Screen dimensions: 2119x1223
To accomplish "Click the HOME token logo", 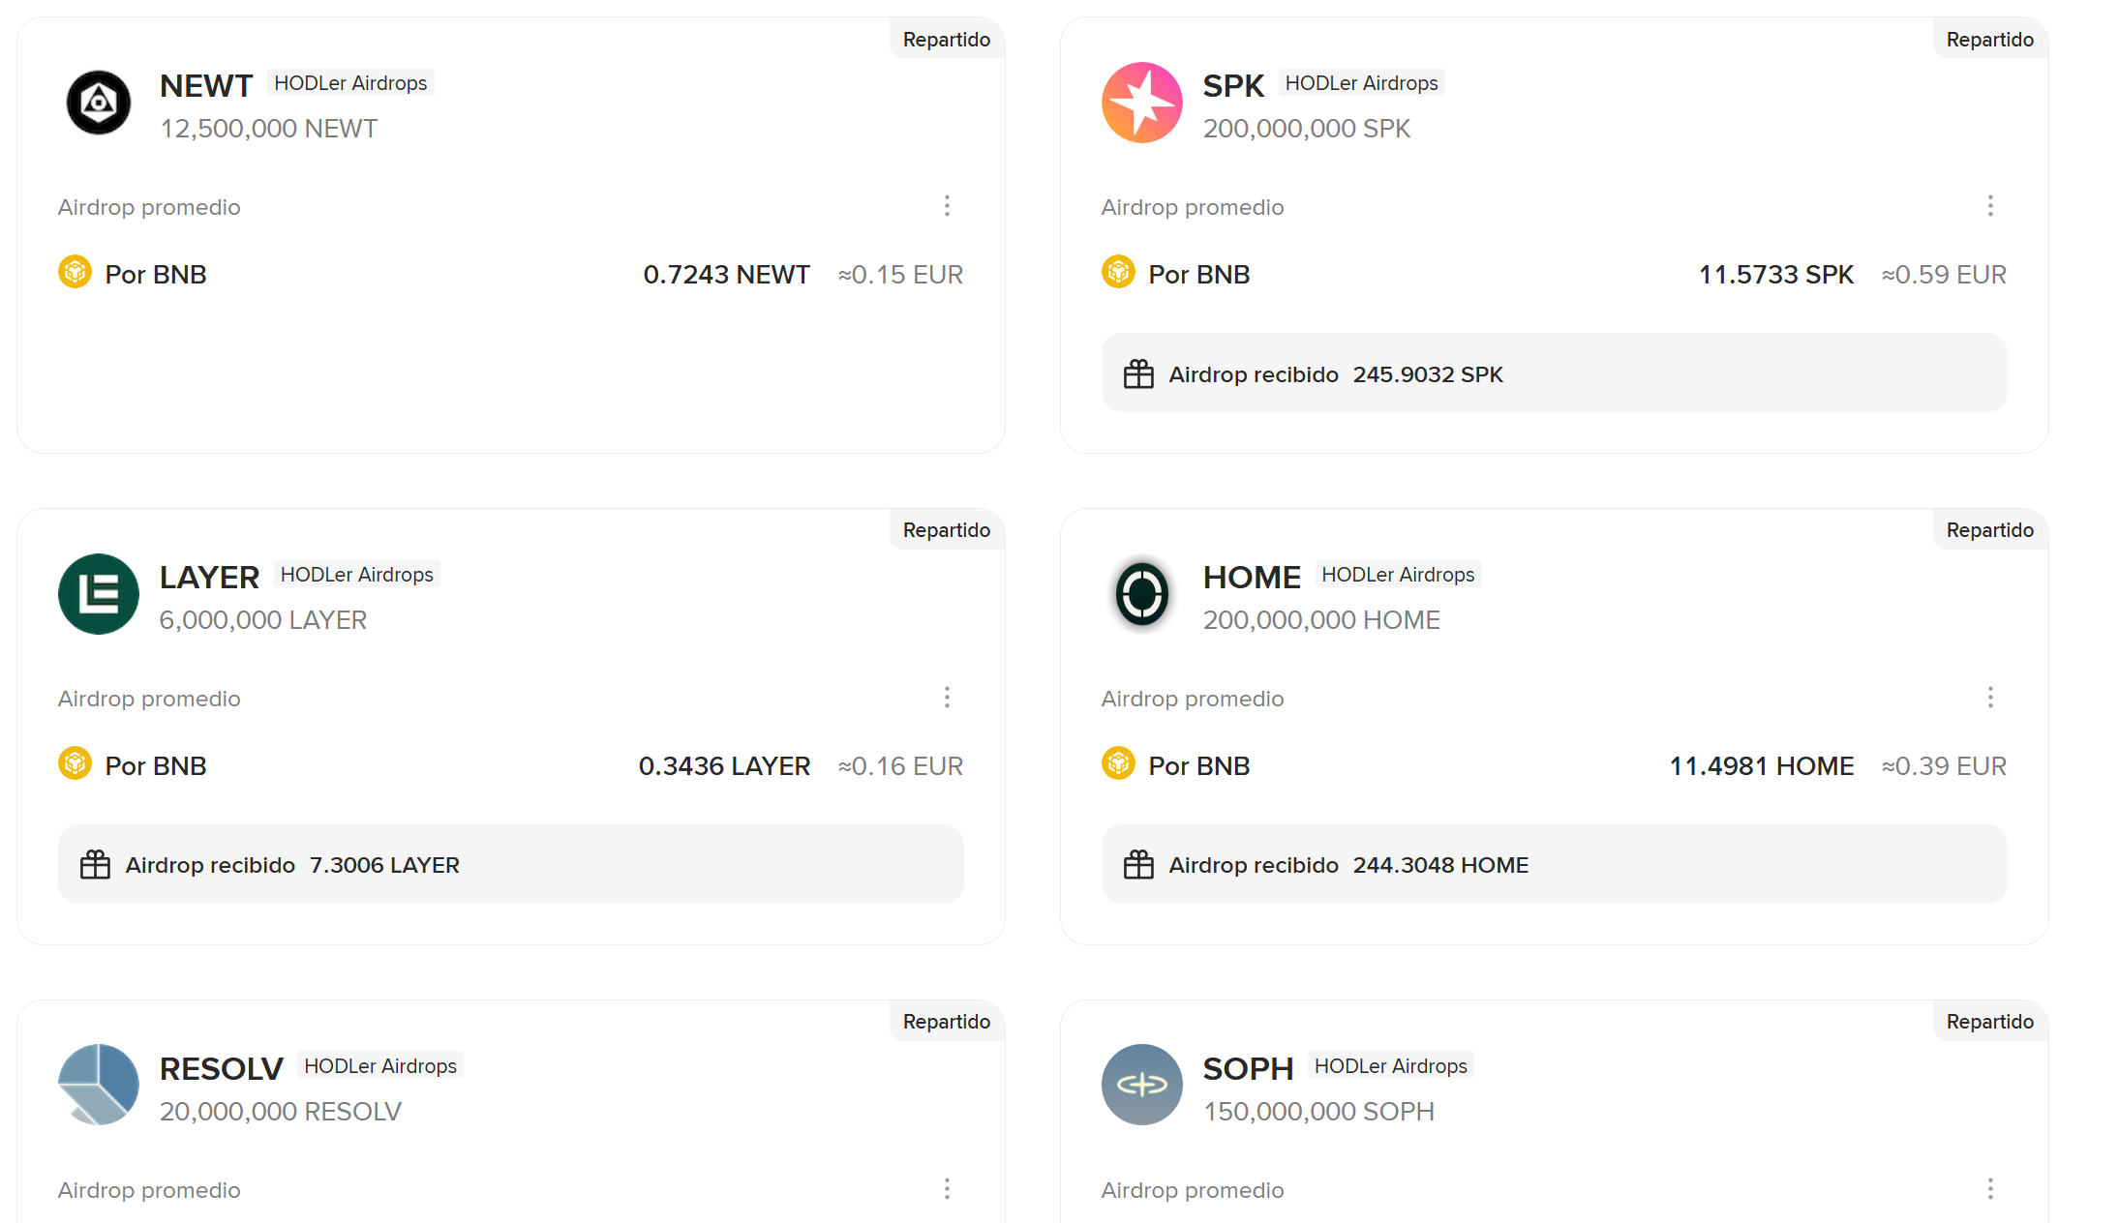I will tap(1141, 594).
